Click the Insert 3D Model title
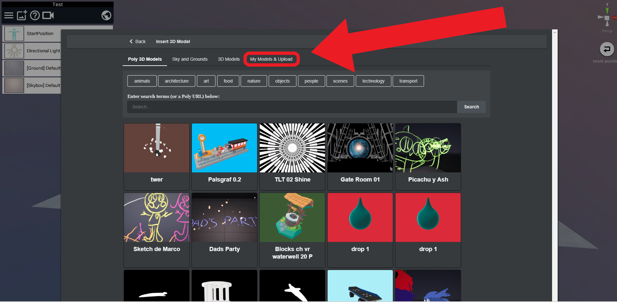Image resolution: width=617 pixels, height=302 pixels. point(173,41)
